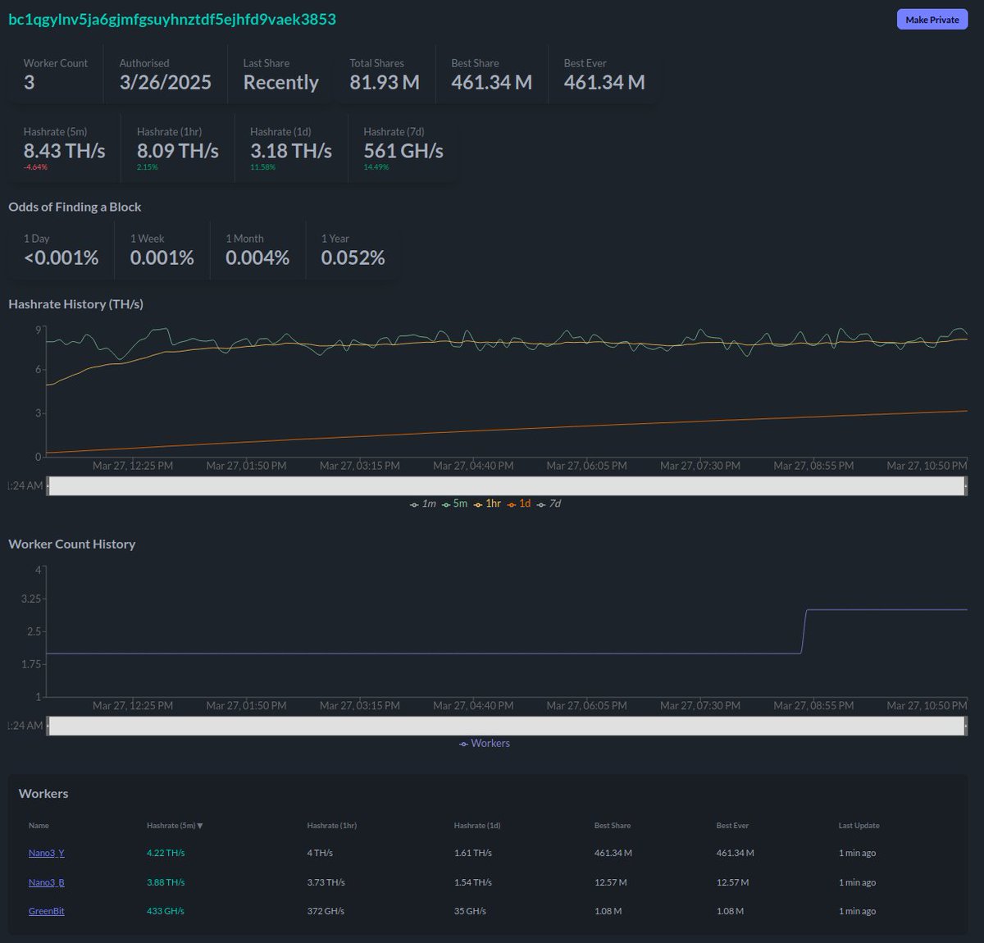
Task: Select the Last Update column header
Action: click(x=859, y=826)
